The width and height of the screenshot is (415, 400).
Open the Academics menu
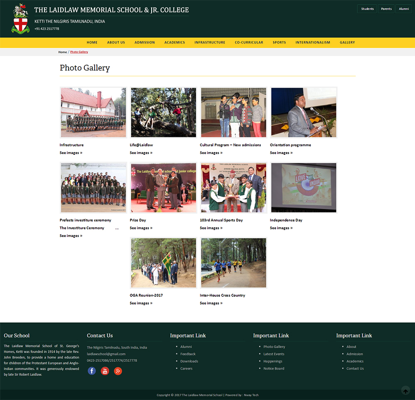pyautogui.click(x=174, y=42)
